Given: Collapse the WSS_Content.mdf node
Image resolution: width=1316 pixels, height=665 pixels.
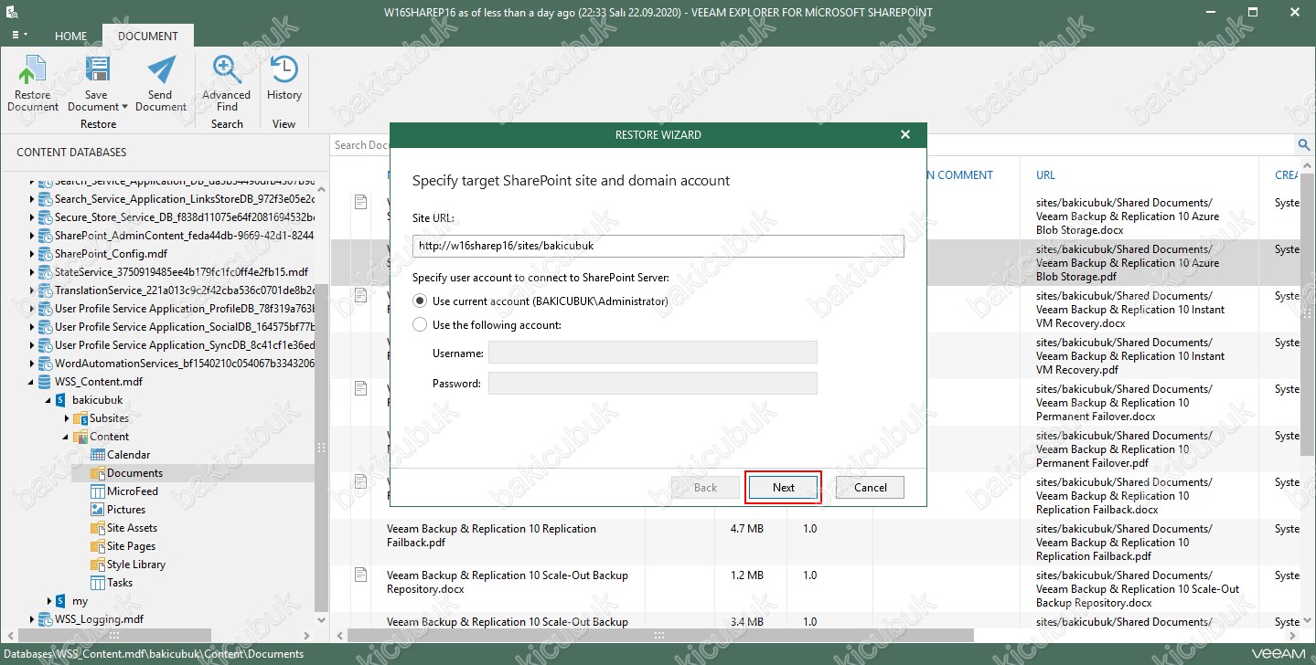Looking at the screenshot, I should tap(32, 382).
